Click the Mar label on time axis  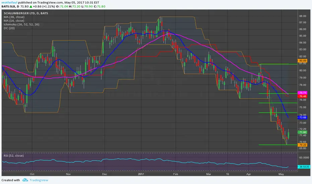[209, 174]
